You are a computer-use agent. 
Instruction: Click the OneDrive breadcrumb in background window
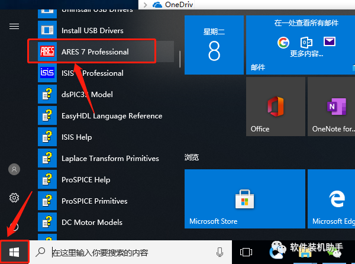click(x=179, y=5)
